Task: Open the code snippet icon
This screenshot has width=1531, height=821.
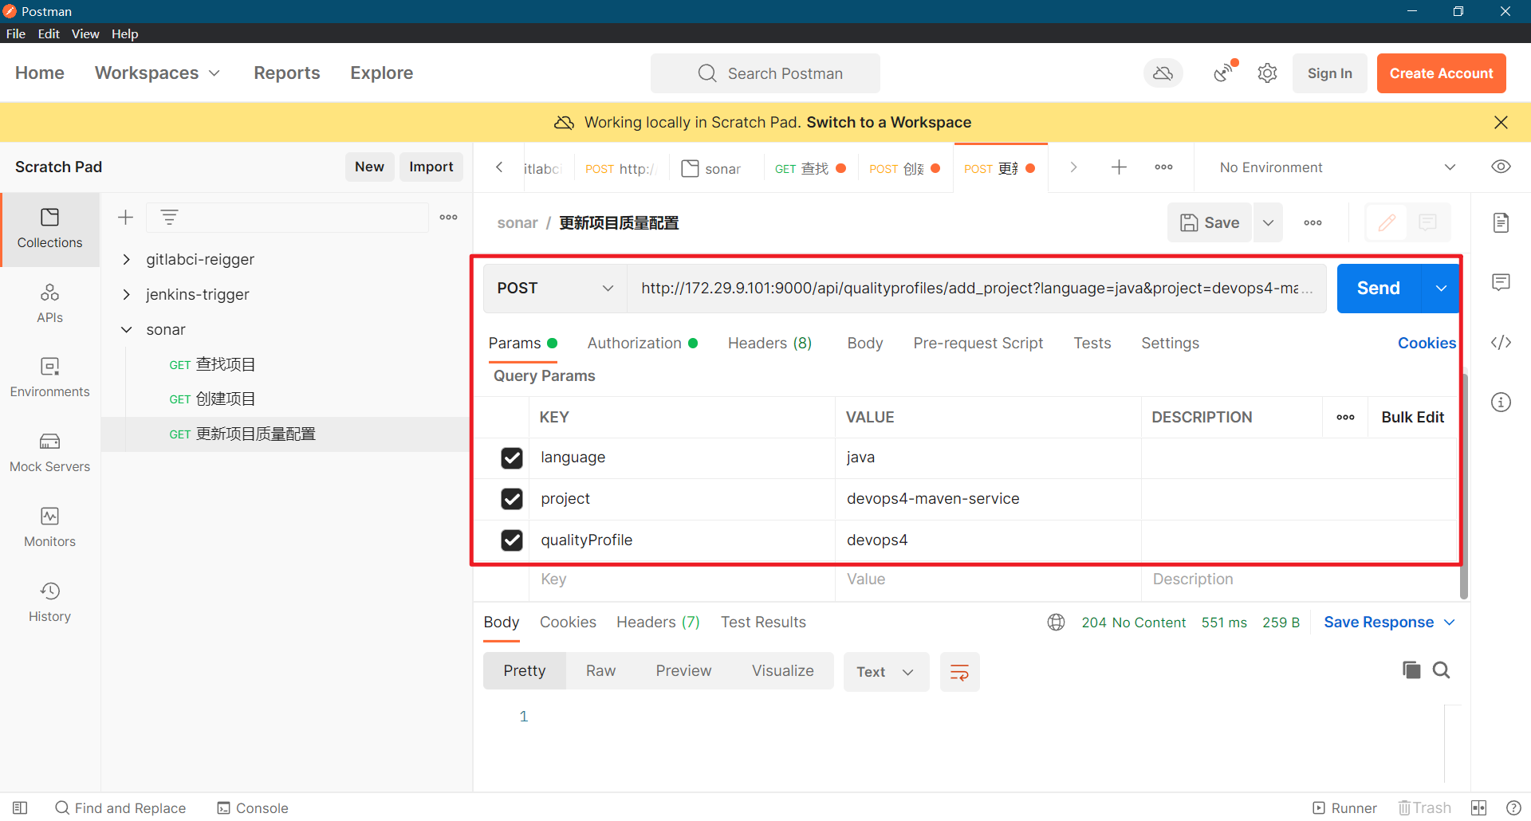Action: tap(1501, 343)
